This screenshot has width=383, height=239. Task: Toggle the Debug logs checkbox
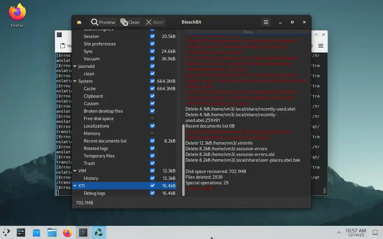152,193
